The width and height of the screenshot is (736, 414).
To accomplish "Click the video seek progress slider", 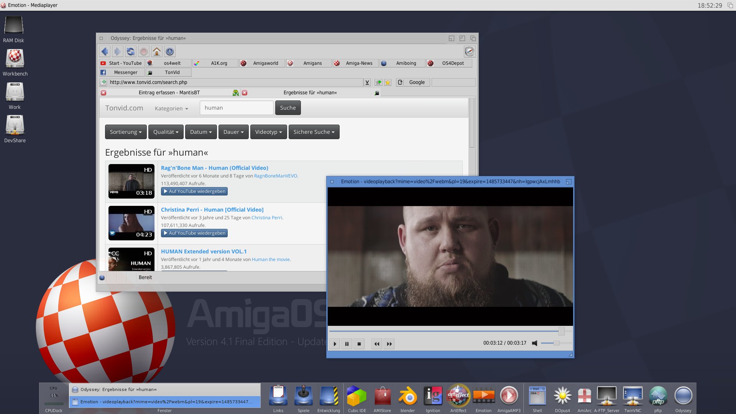I will click(445, 331).
